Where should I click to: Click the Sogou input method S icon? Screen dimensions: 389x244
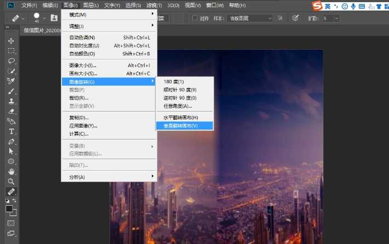317,5
